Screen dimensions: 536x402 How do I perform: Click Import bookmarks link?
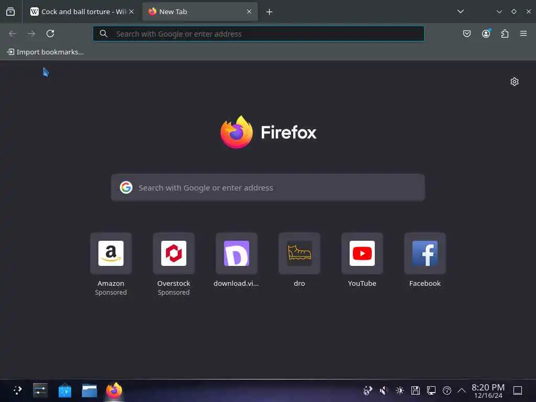[x=46, y=52]
